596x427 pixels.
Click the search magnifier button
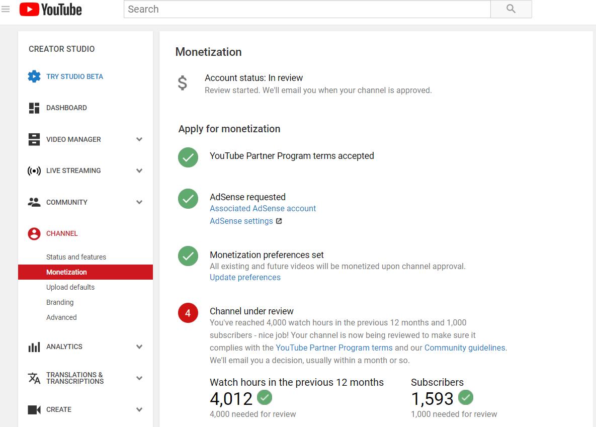point(511,9)
